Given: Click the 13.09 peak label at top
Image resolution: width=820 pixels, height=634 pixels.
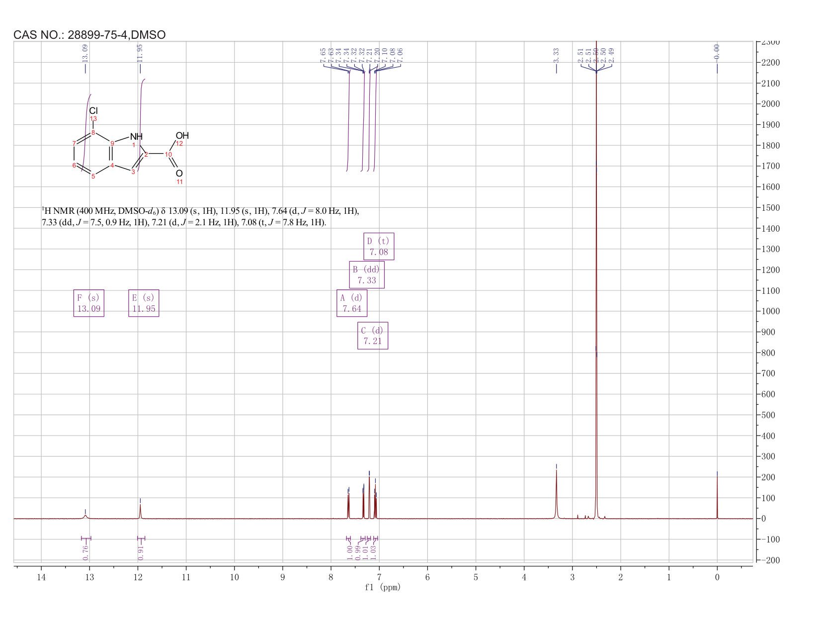Looking at the screenshot, I should coord(85,52).
